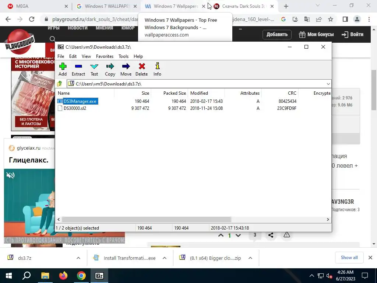Show hidden system tray icons

pos(311,276)
